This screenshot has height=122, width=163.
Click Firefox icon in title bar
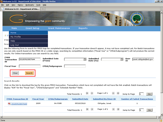tap(2, 1)
